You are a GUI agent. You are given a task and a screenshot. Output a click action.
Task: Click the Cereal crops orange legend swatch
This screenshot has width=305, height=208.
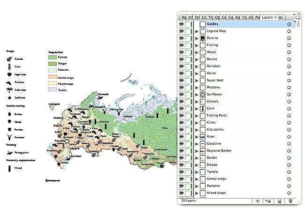click(53, 77)
